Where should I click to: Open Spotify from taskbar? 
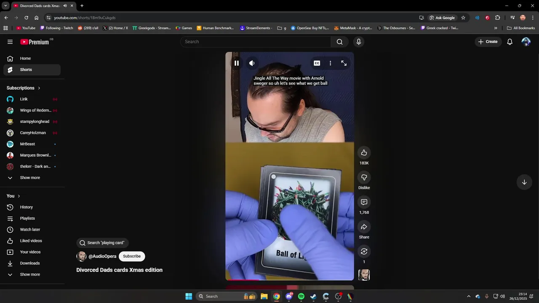tap(301, 296)
